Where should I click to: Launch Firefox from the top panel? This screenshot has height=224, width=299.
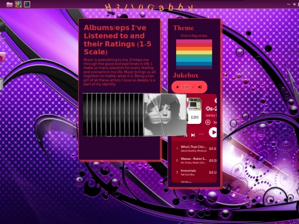(18, 4)
